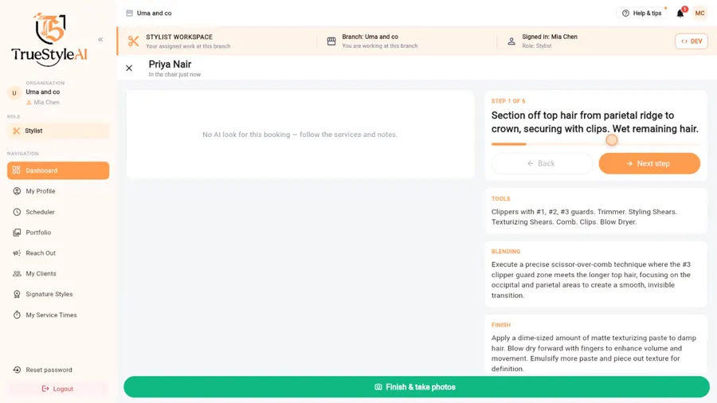Click 'No AI look for this booking' message
The image size is (717, 403).
300,135
